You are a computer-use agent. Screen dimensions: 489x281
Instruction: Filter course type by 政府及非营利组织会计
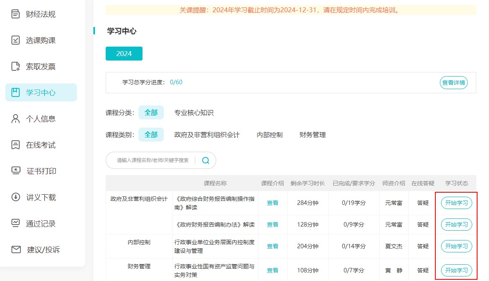207,135
